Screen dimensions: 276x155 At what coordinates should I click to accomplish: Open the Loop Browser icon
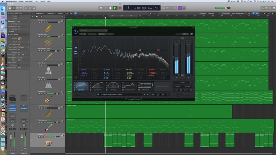(x=270, y=8)
